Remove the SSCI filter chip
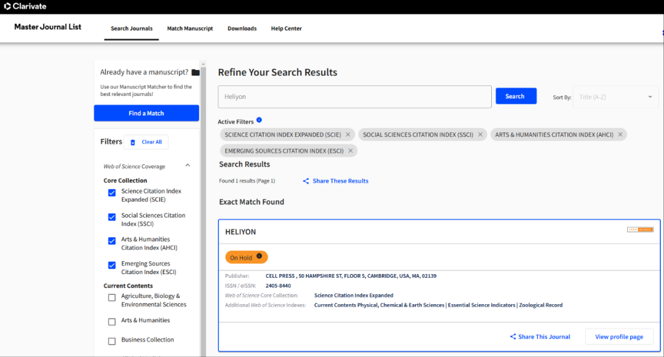Image resolution: width=664 pixels, height=357 pixels. pos(480,135)
